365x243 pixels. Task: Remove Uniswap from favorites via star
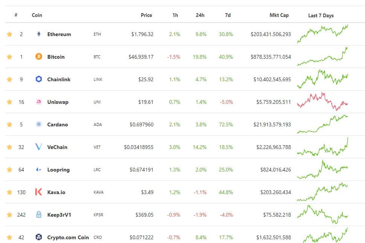[x=9, y=102]
